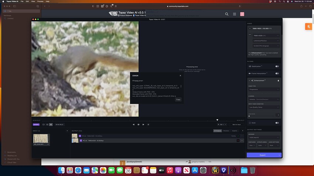Show the All Outputs tab
The height and width of the screenshot is (176, 314).
pos(218,131)
